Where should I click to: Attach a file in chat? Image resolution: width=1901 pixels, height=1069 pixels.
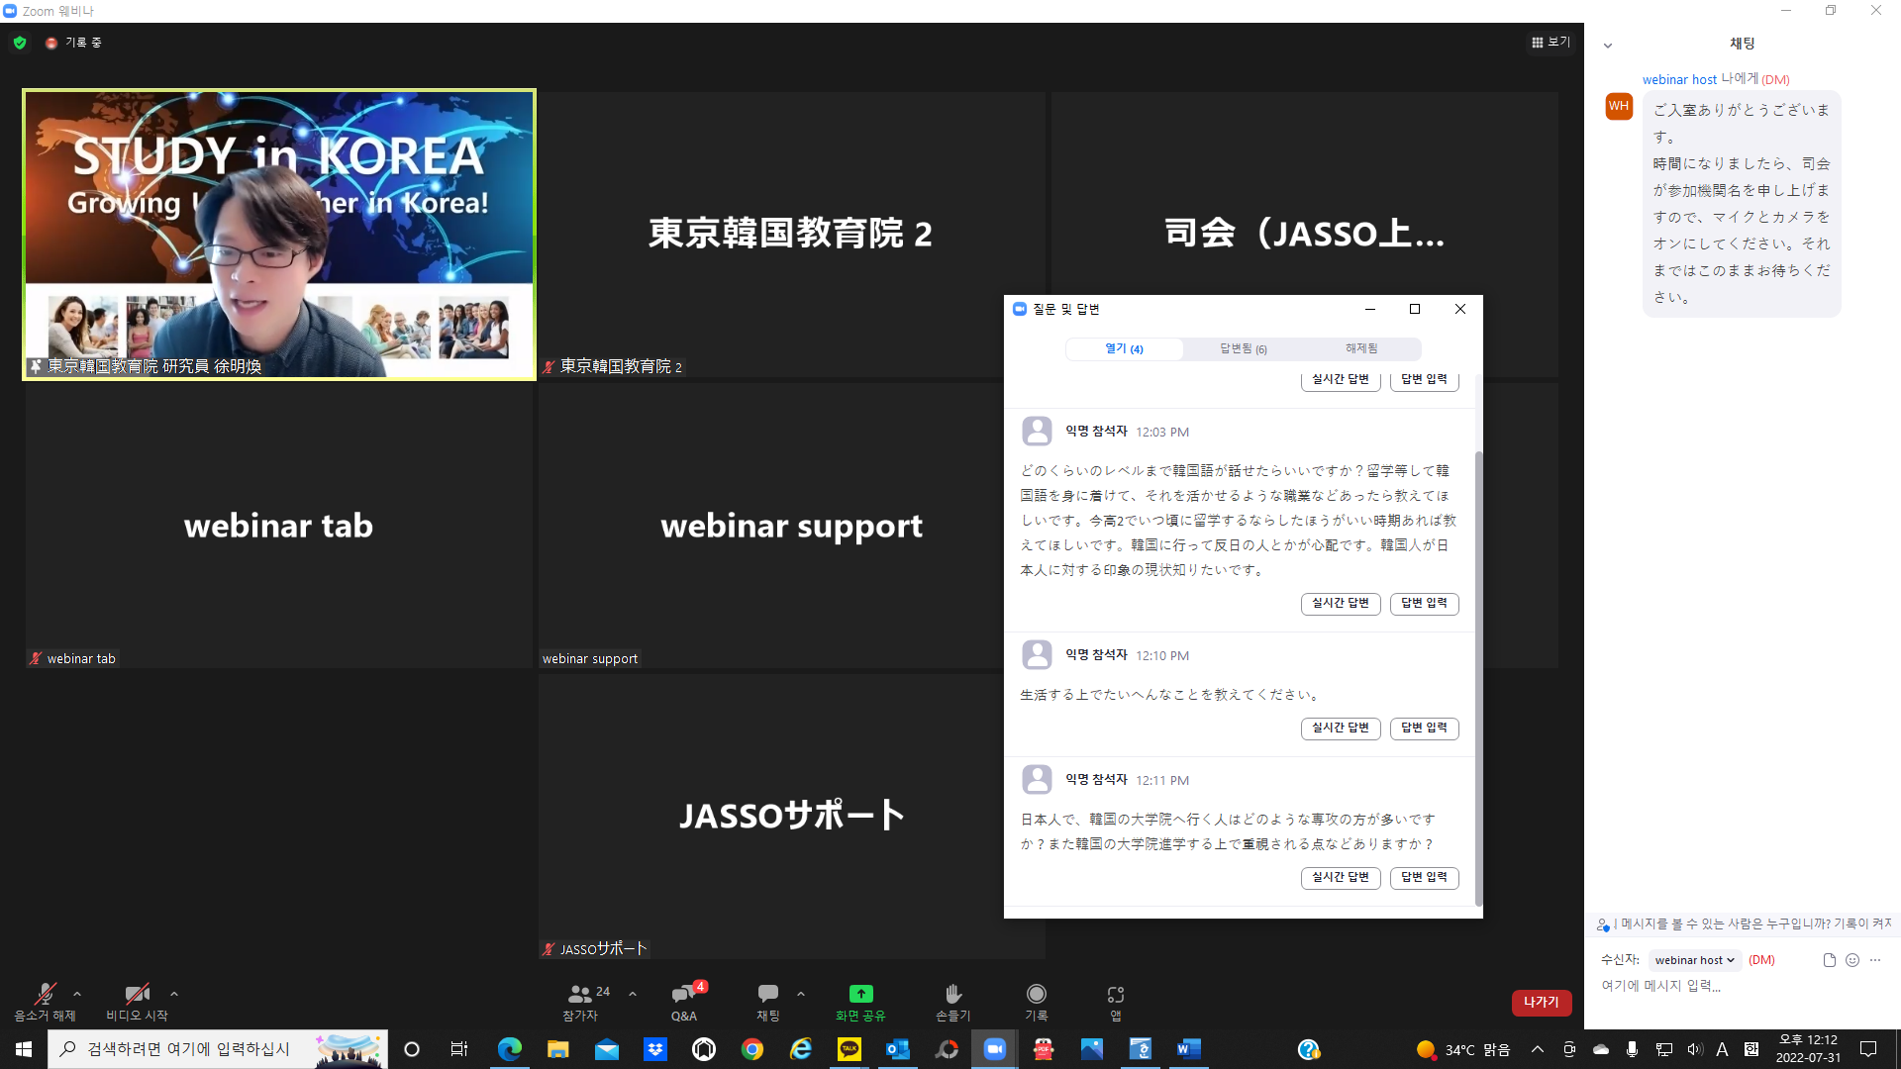[x=1829, y=960]
